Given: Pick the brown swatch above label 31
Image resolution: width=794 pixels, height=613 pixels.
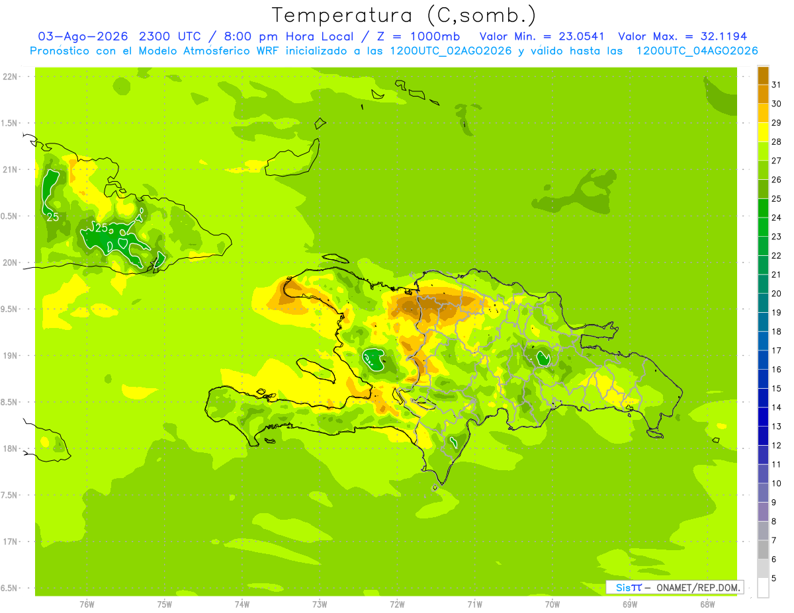Looking at the screenshot, I should click(763, 75).
